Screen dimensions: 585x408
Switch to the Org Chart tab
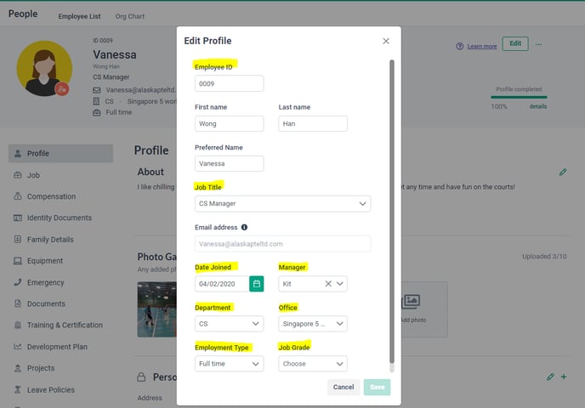click(130, 16)
